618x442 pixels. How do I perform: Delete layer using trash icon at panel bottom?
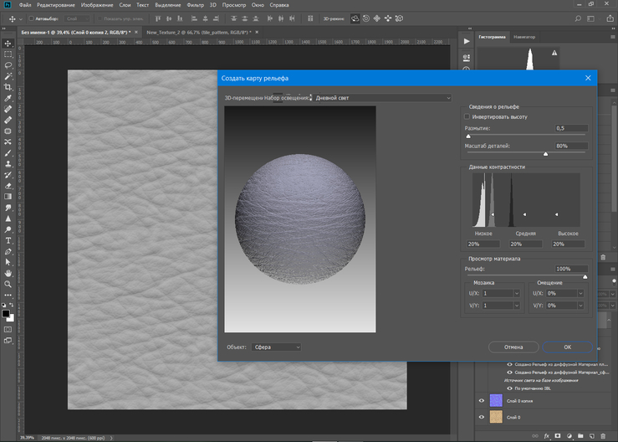coord(603,435)
